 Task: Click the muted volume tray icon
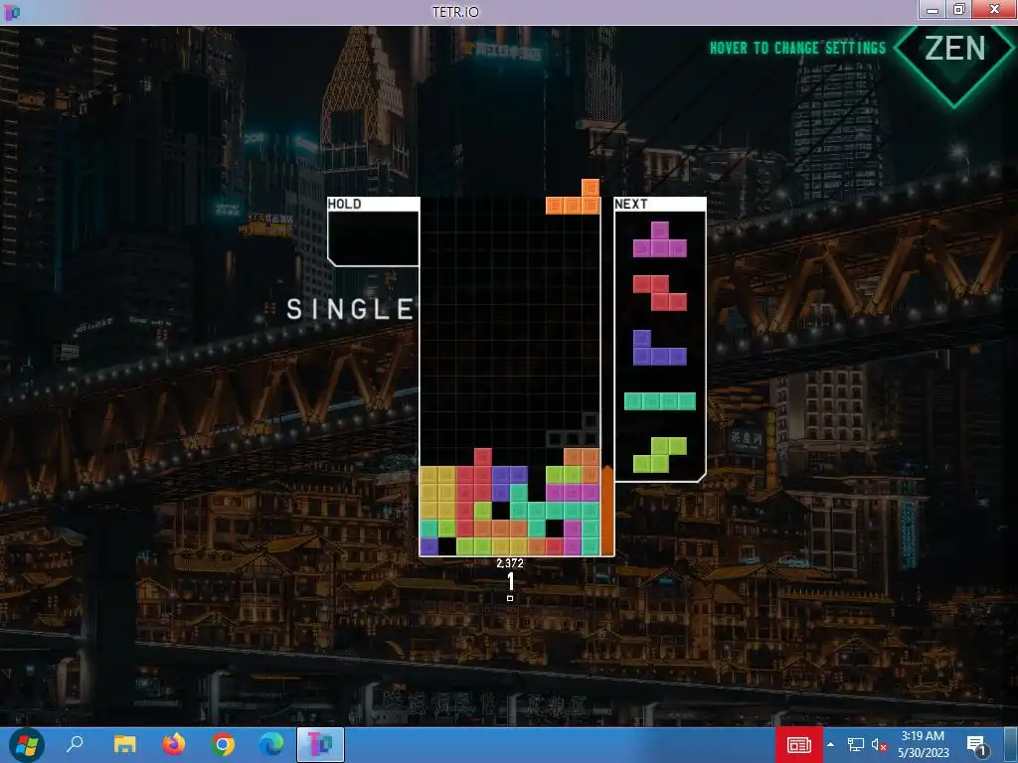(880, 745)
